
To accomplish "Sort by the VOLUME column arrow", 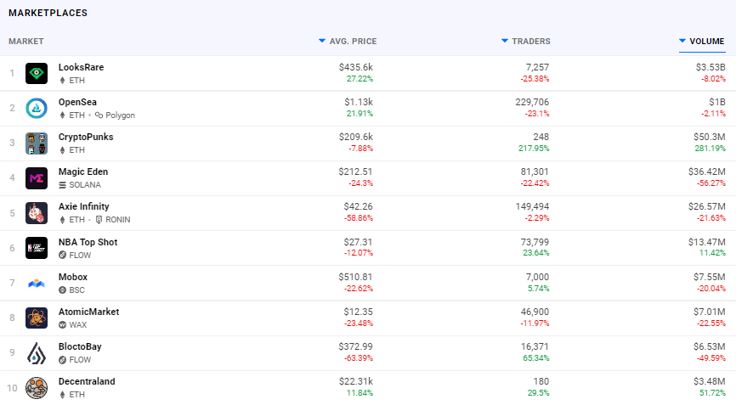I will tap(682, 41).
